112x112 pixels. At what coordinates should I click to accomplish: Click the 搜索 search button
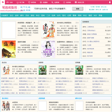78,9
